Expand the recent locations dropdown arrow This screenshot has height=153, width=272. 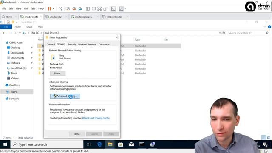tap(15, 33)
